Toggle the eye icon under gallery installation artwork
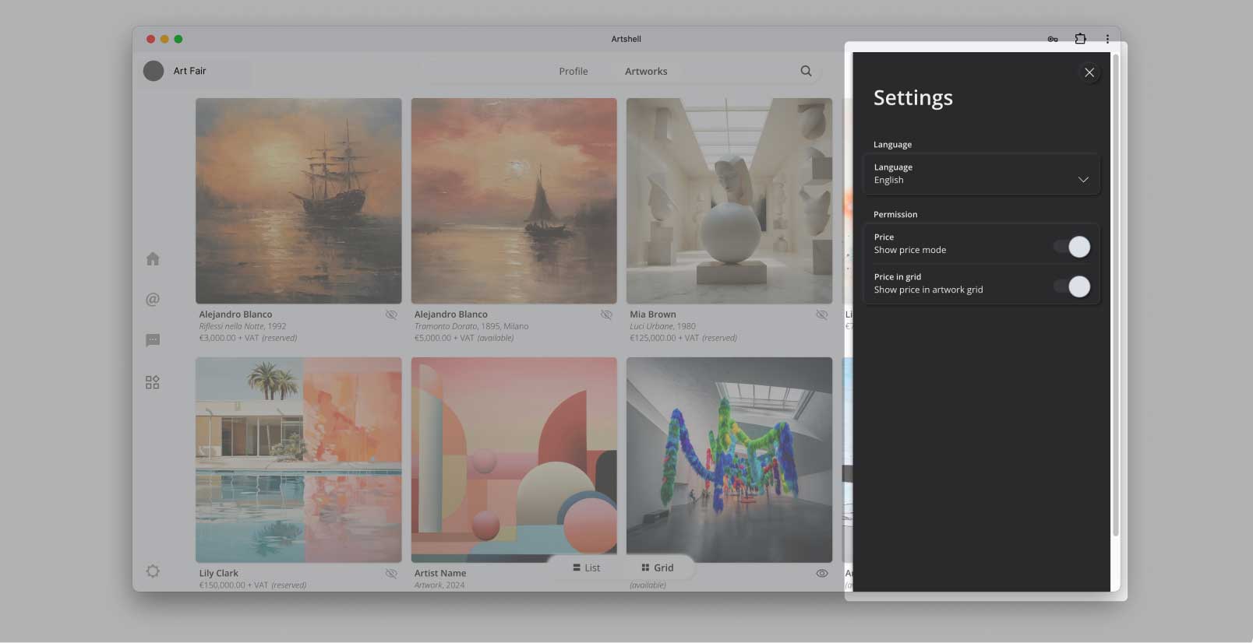This screenshot has height=643, width=1253. point(821,573)
